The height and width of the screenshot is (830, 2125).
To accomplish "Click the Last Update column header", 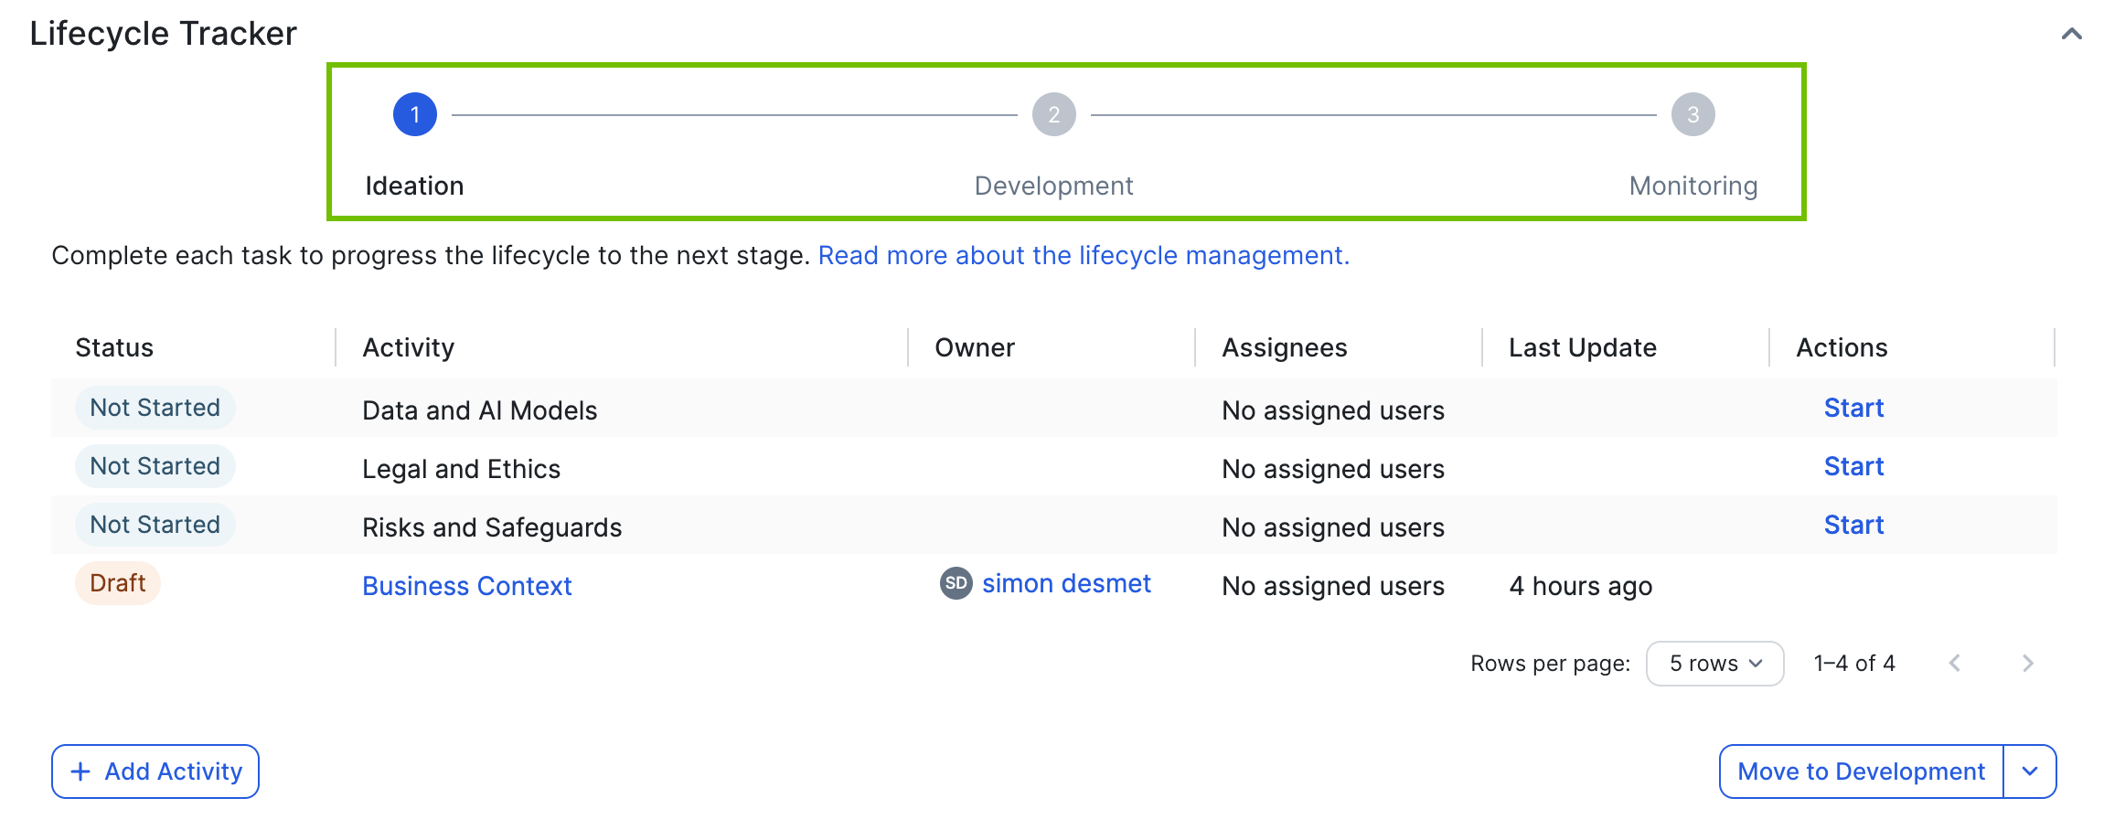I will pos(1582,348).
